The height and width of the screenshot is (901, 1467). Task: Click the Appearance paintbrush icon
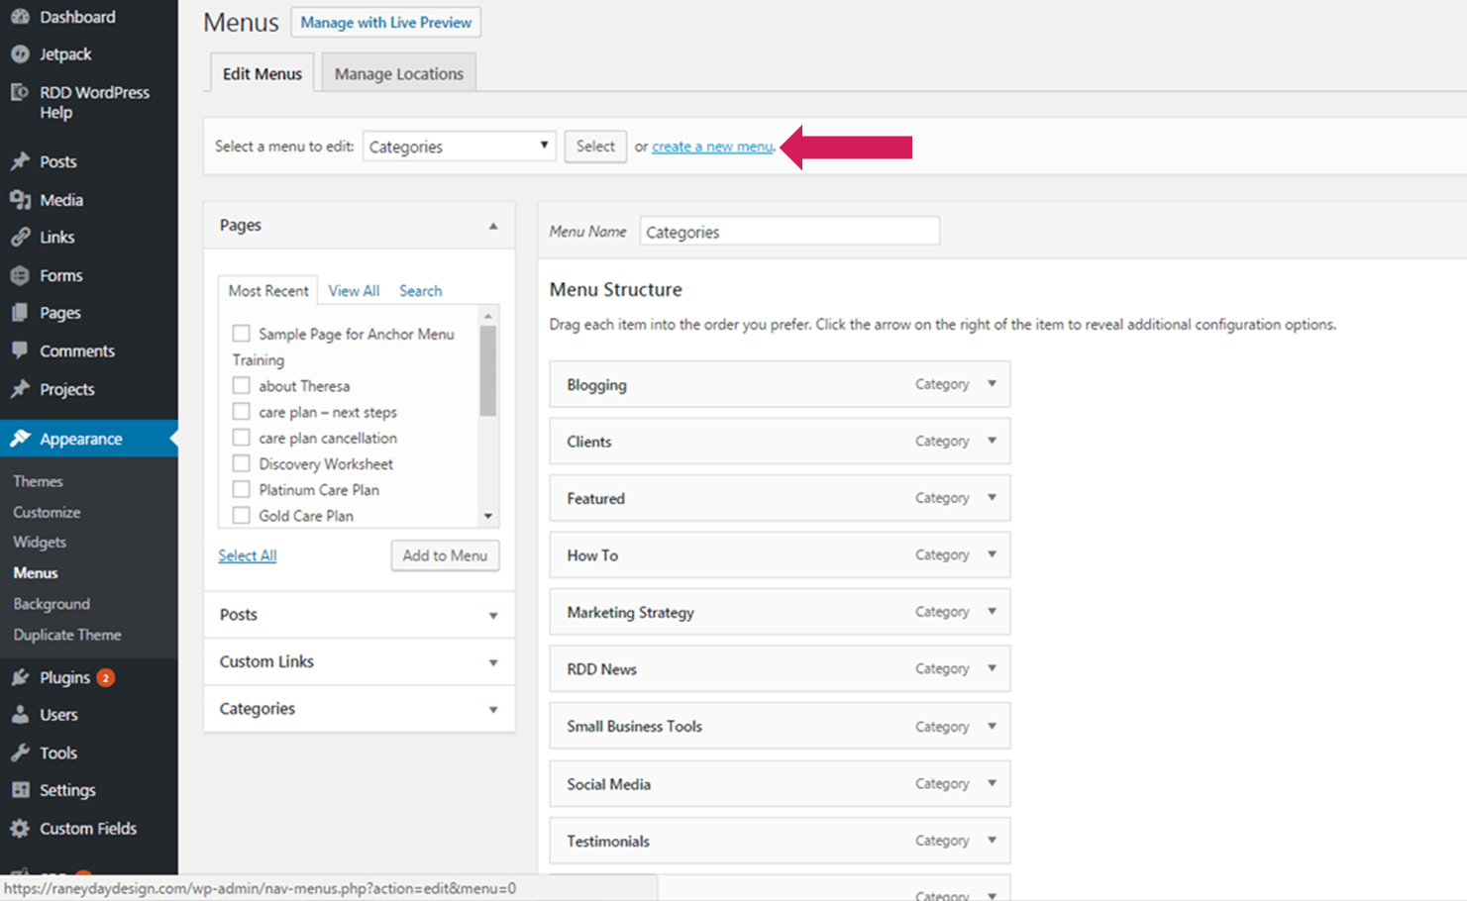tap(20, 439)
